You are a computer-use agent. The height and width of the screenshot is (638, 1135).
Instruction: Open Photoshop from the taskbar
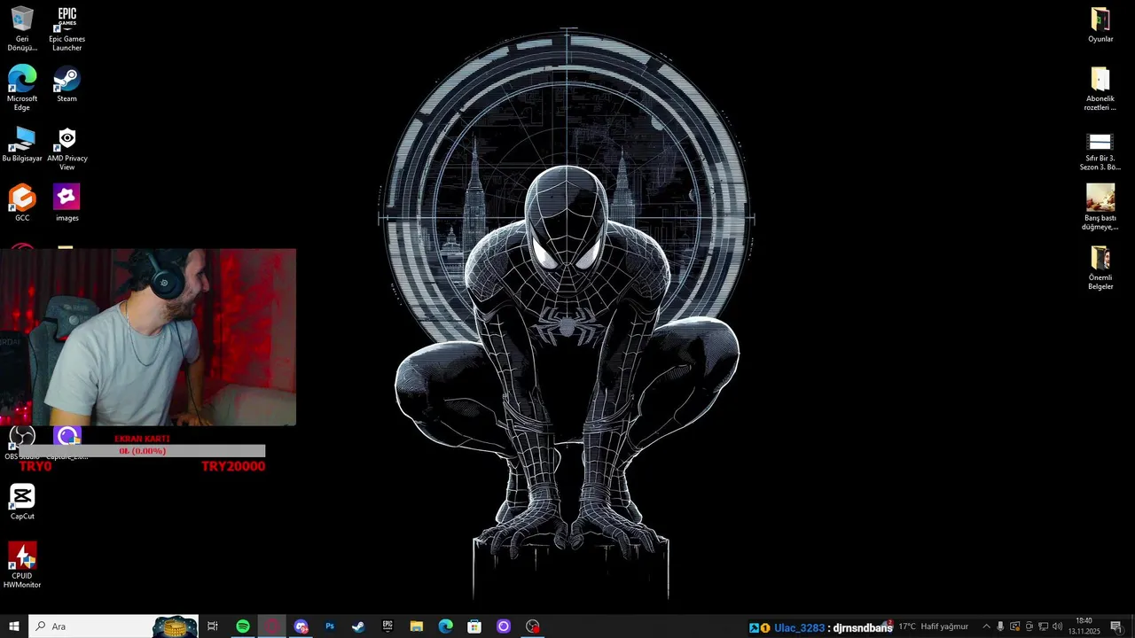point(330,626)
